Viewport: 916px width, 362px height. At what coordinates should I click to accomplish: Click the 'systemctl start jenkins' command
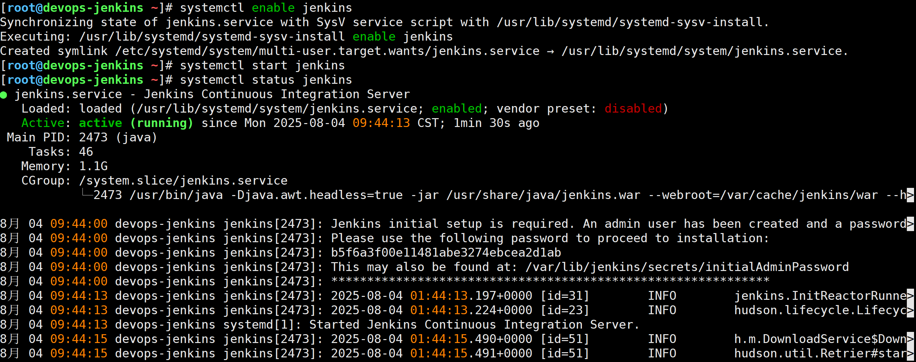262,65
